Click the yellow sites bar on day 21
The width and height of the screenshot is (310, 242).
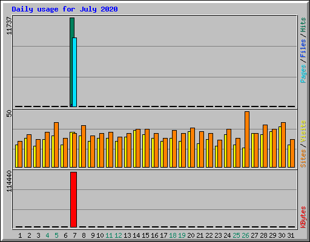coord(198,155)
